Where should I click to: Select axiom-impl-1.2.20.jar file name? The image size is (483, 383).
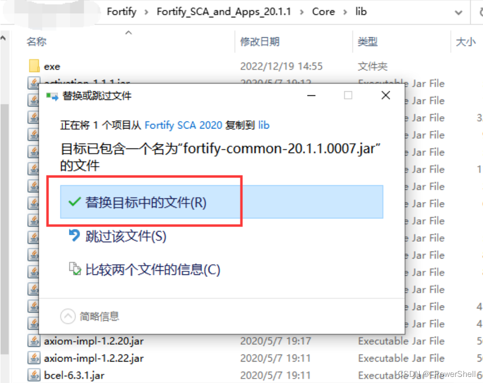point(94,341)
